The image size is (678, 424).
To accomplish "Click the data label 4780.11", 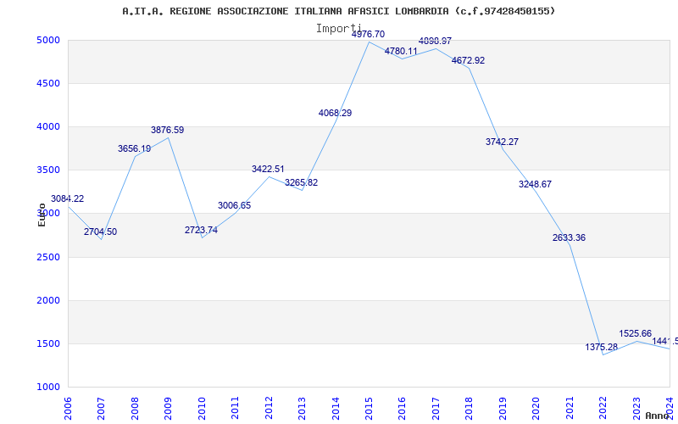I will tap(401, 51).
